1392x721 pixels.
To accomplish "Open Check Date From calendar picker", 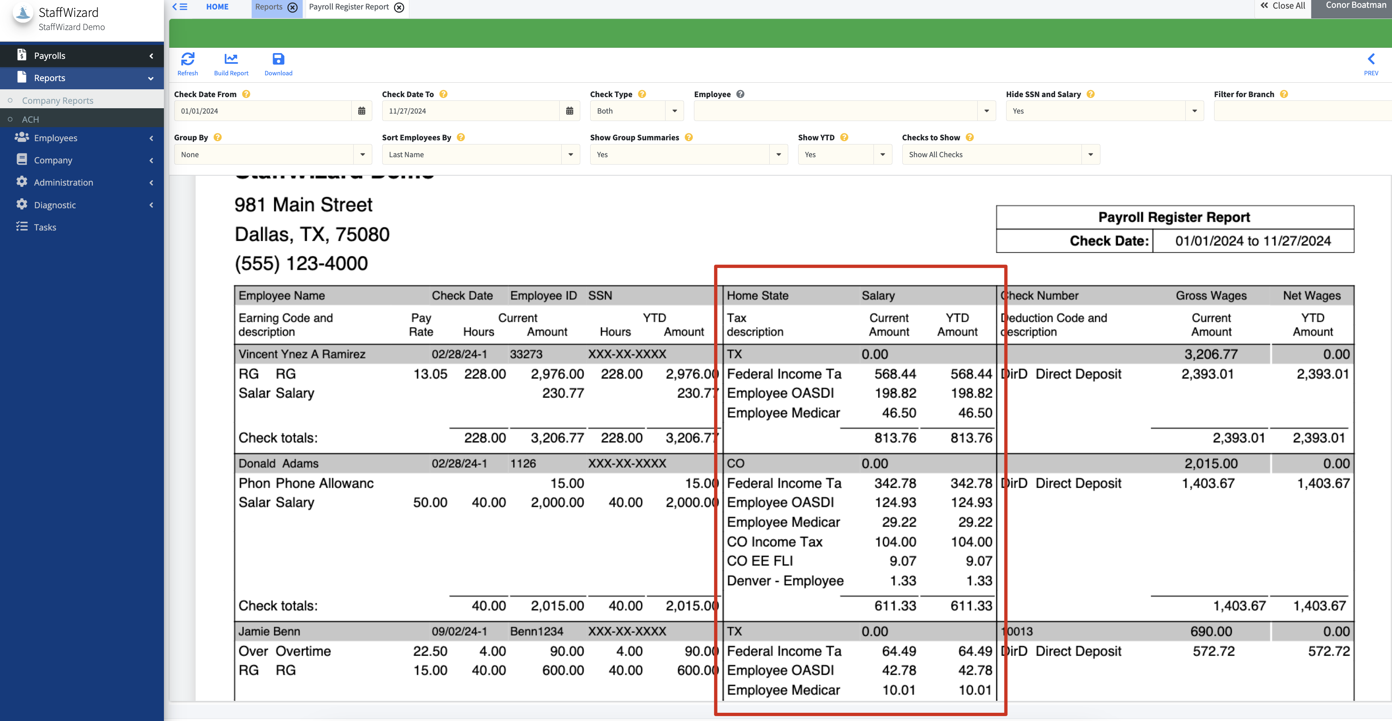I will tap(362, 111).
